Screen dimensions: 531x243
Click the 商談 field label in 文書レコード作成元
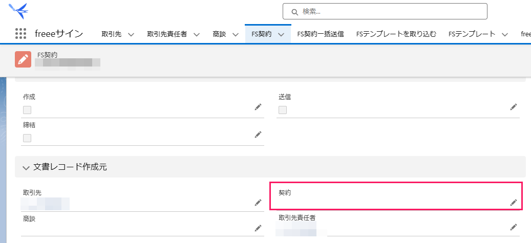point(29,218)
